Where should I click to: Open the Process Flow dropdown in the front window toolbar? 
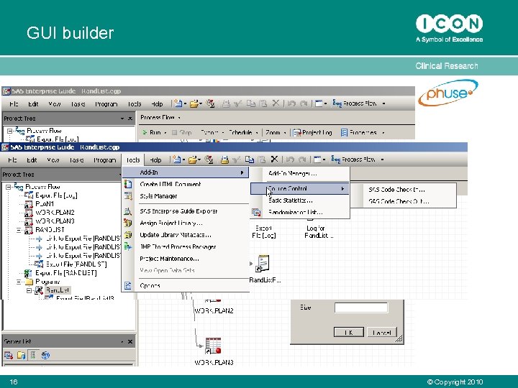click(383, 160)
